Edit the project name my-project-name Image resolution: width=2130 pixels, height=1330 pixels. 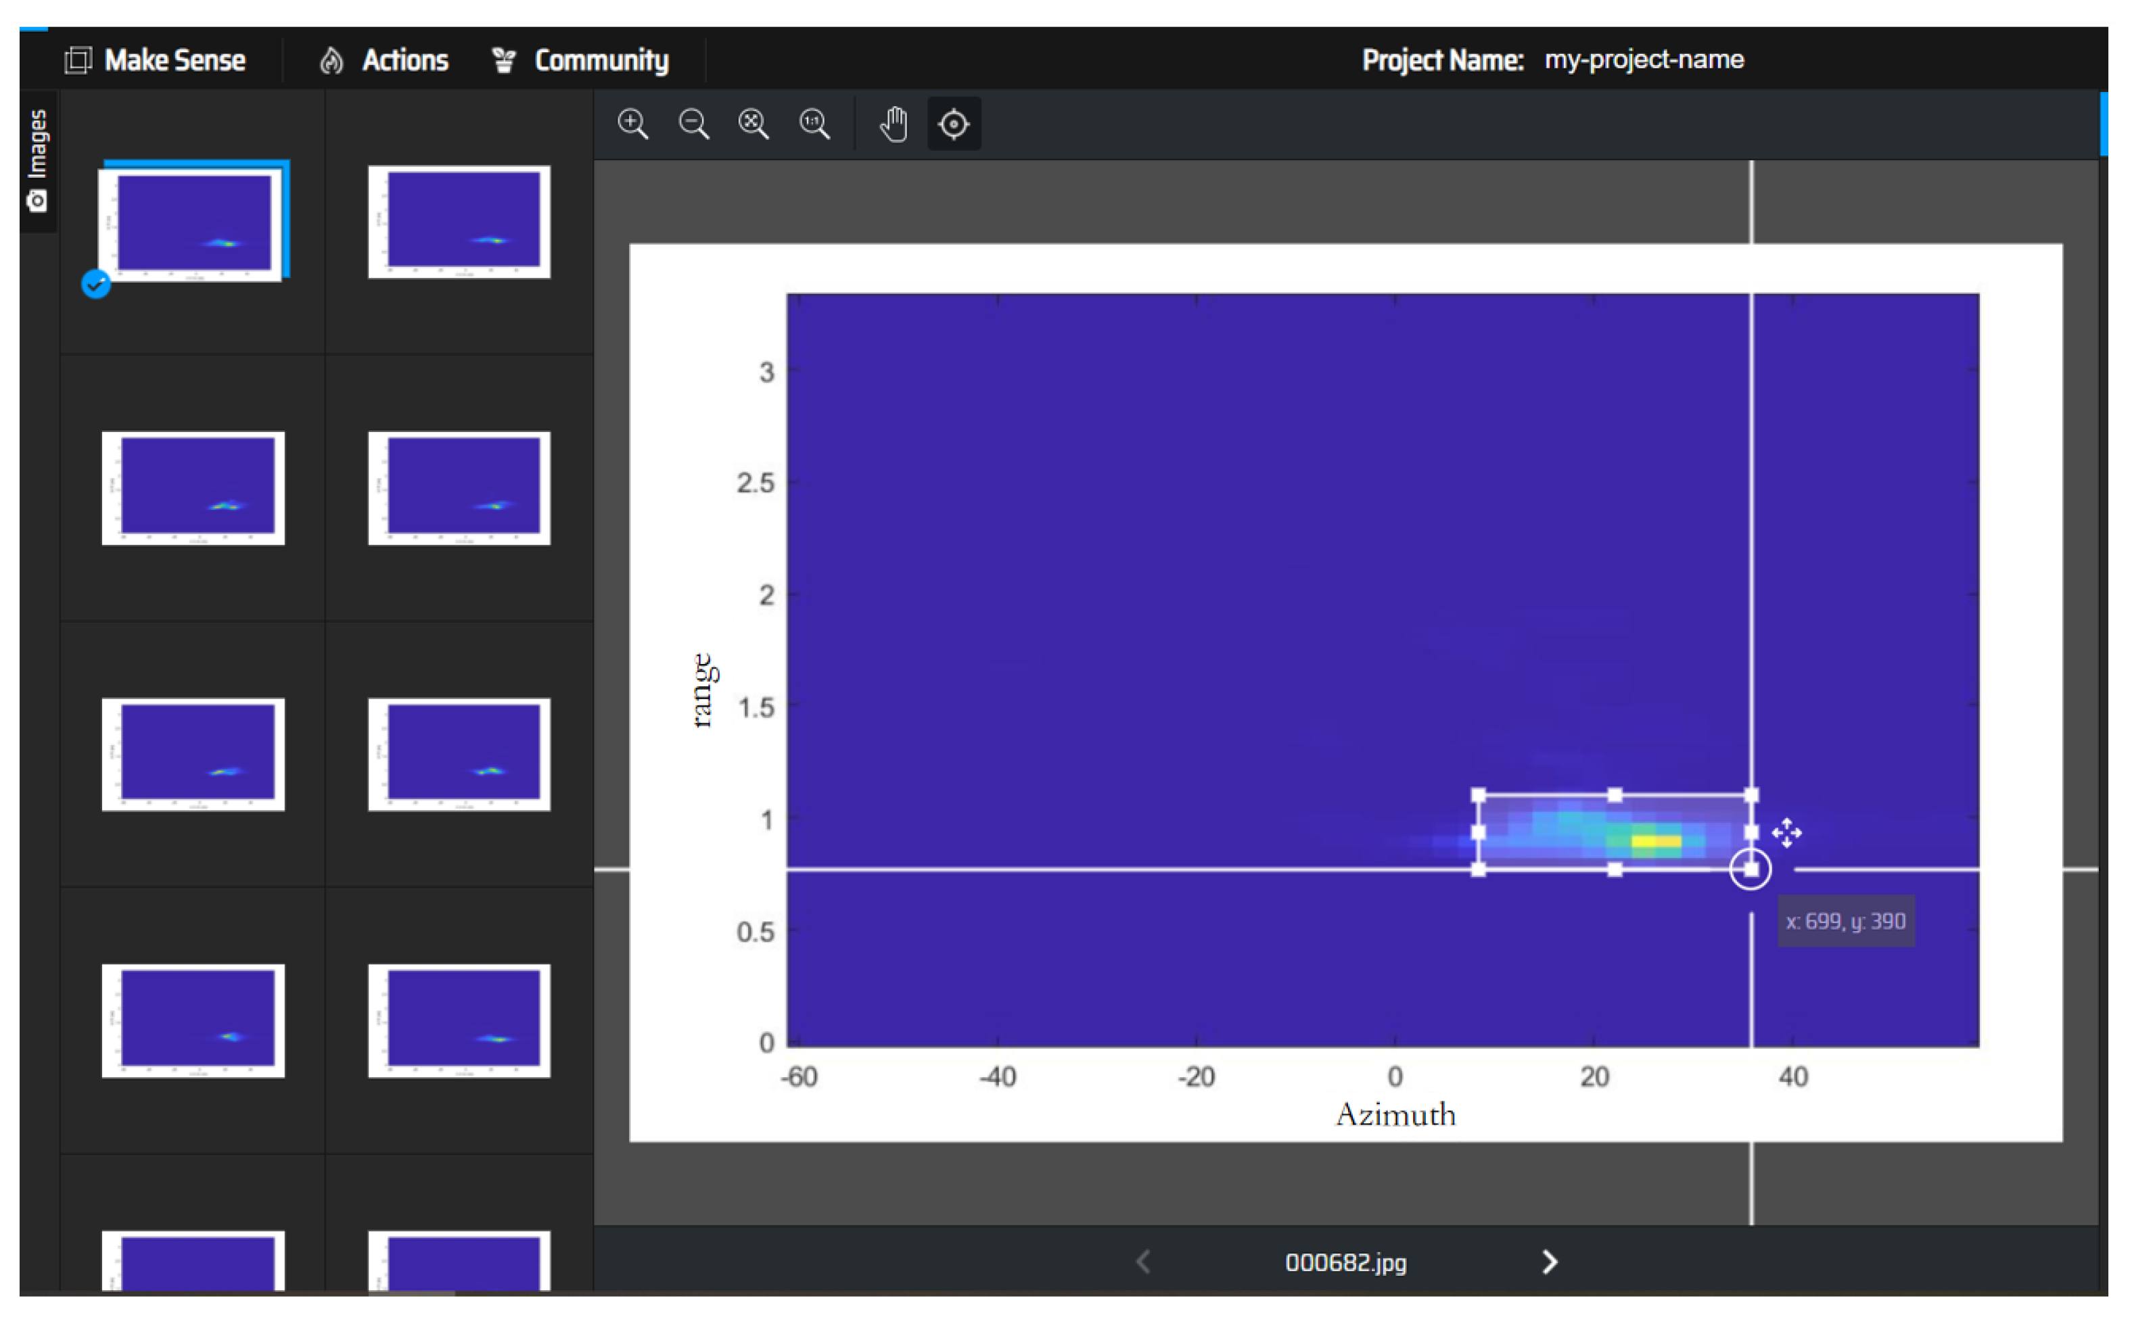[1644, 60]
